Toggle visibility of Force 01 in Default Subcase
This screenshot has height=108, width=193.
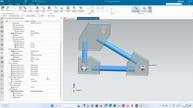point(14,97)
